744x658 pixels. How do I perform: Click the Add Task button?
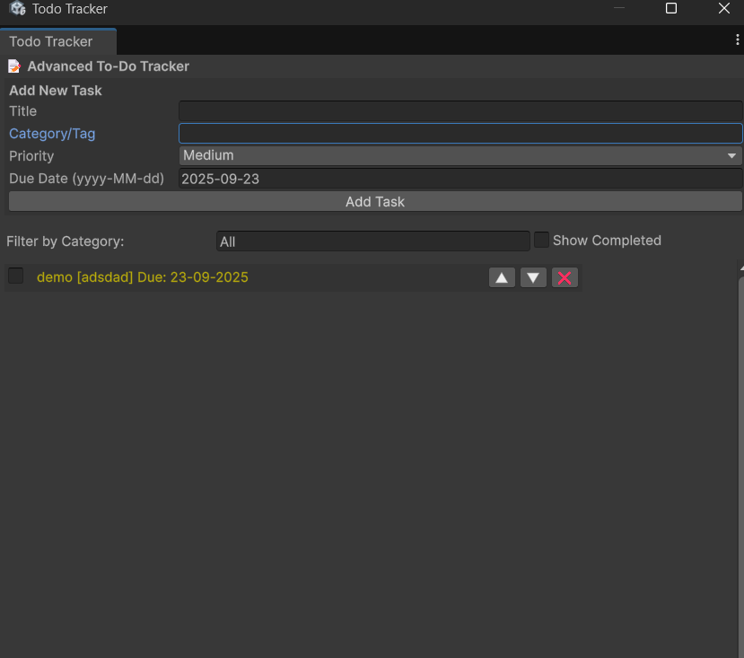tap(375, 202)
